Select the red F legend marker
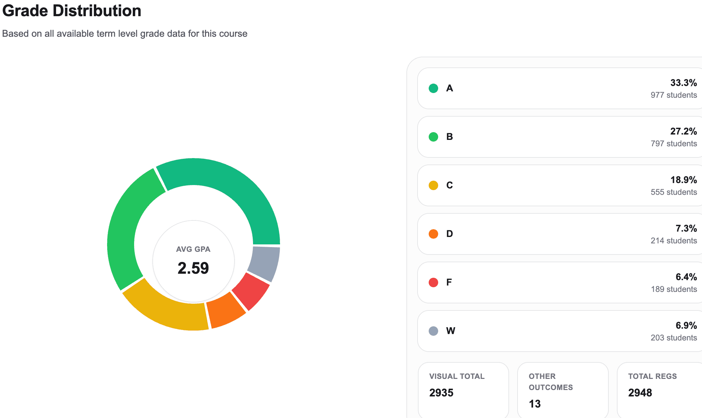 click(x=433, y=282)
